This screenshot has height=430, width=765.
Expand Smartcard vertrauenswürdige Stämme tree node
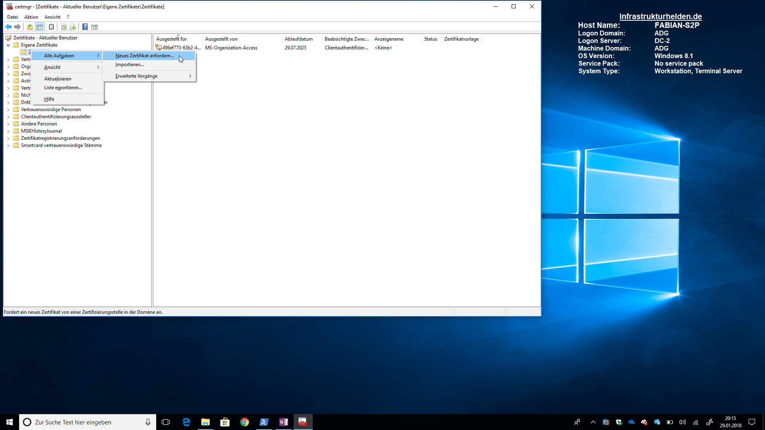point(8,145)
